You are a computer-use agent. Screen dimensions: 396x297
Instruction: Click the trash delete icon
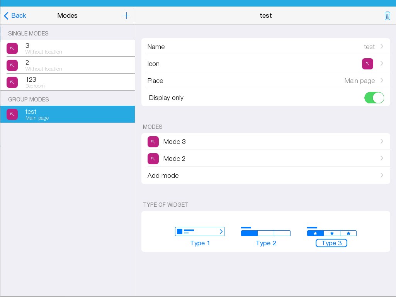pos(387,16)
